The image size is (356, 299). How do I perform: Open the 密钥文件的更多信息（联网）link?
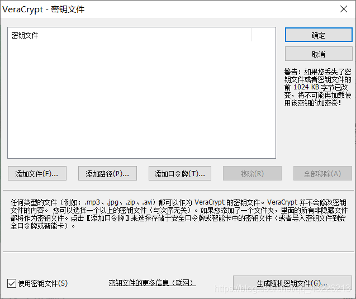(x=152, y=283)
